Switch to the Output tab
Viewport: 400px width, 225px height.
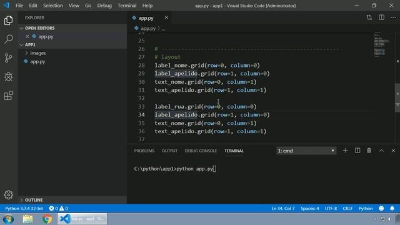point(169,151)
